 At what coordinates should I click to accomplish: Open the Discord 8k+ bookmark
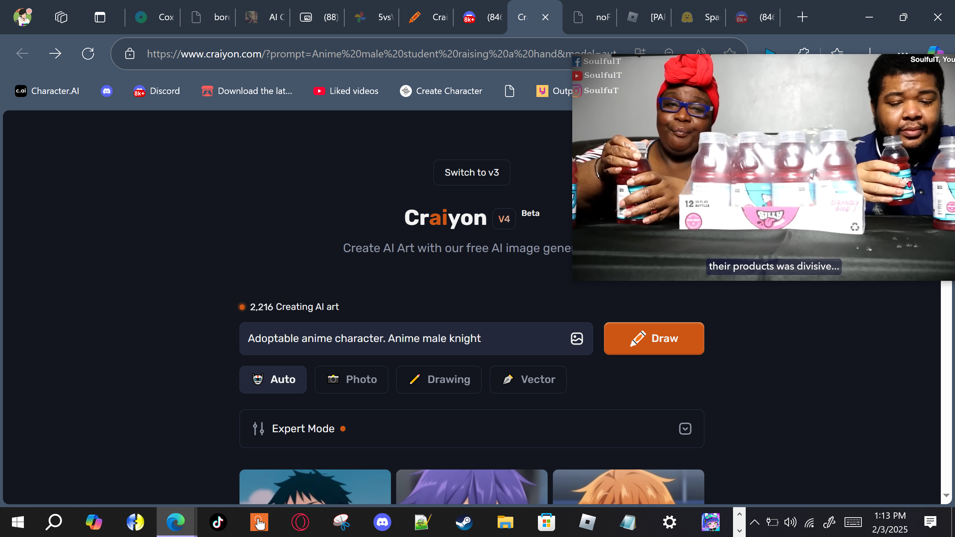[x=157, y=91]
